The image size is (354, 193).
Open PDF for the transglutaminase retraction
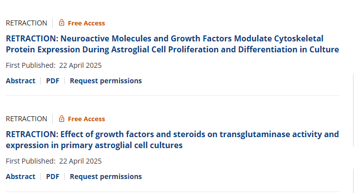[53, 177]
